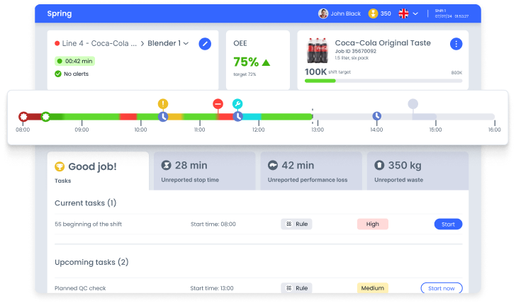
Task: Click the clock marker near 10:20
Action: point(163,116)
